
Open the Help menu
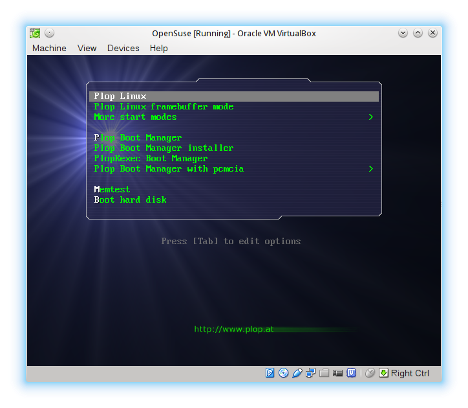[159, 48]
